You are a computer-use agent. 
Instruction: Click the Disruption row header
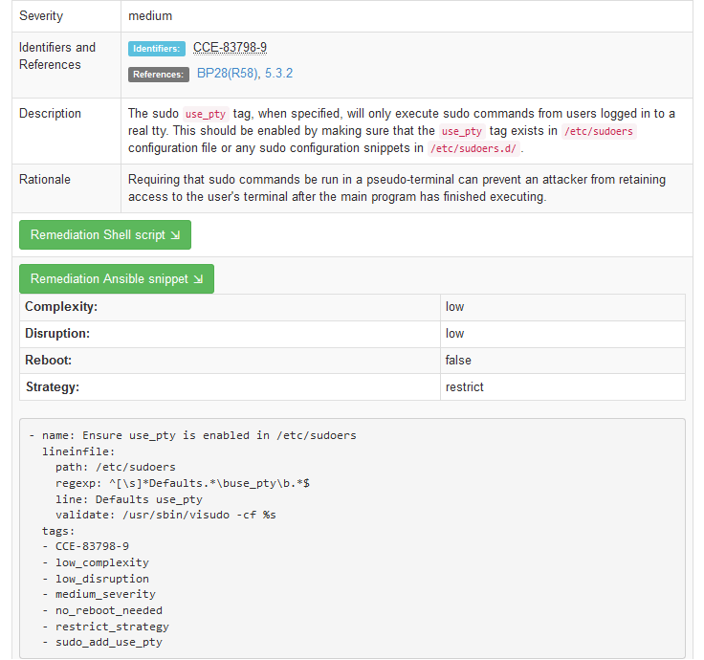point(57,334)
